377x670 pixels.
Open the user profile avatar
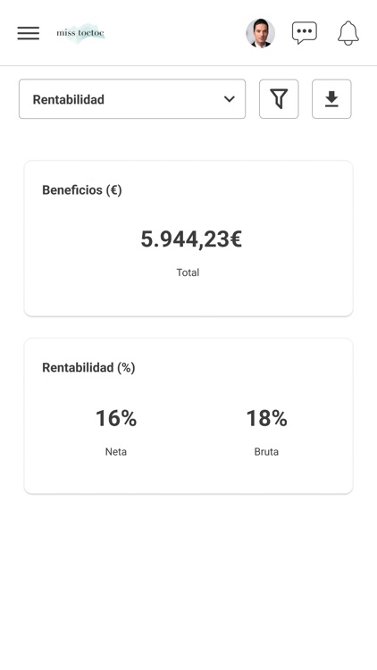point(260,33)
